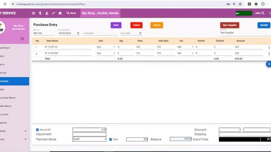Open Unit dropdown for IP 13 DP OG
This screenshot has height=152, width=271.
(x=106, y=47)
